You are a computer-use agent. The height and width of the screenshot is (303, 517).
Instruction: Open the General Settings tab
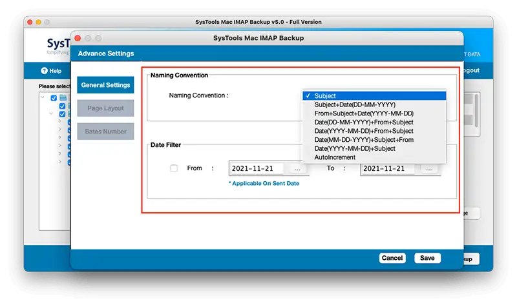[x=105, y=85]
